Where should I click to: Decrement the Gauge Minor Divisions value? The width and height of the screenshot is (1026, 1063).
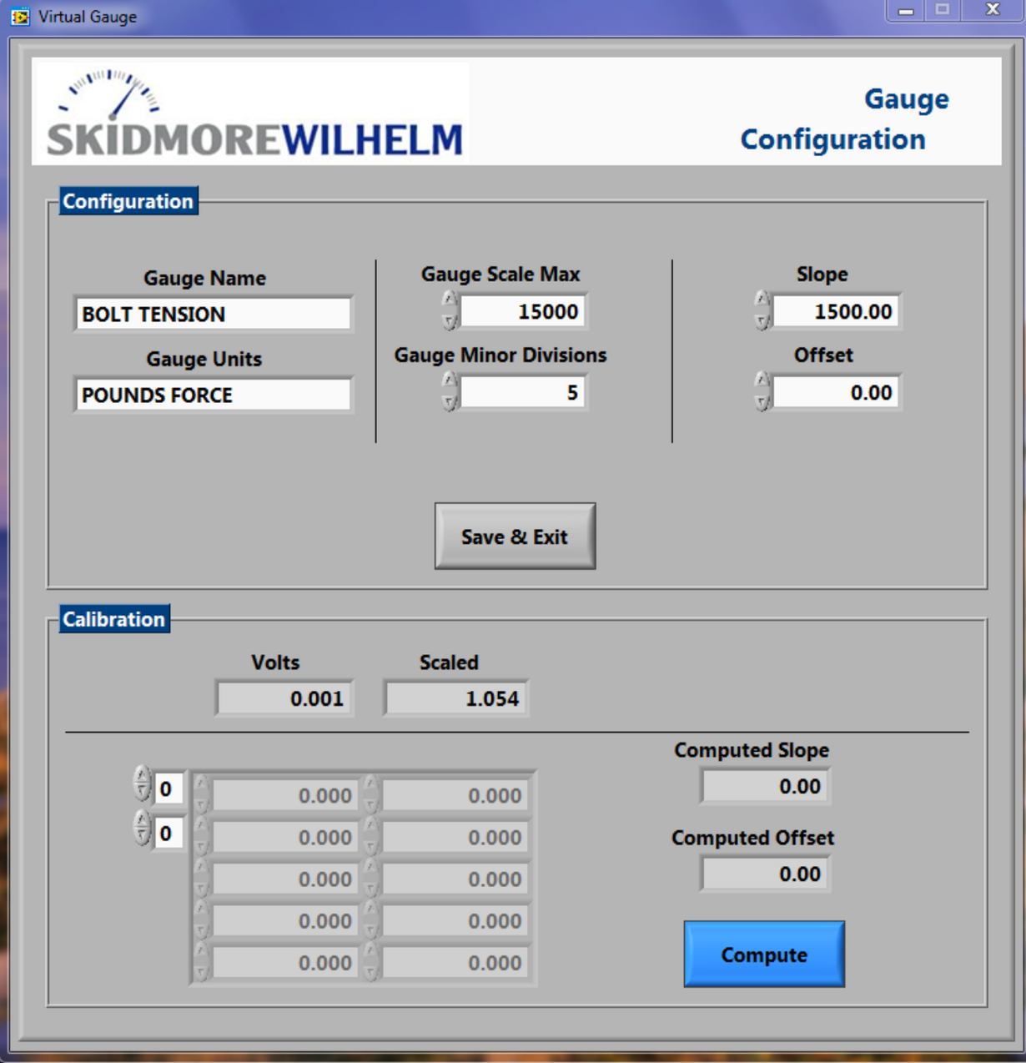(449, 399)
